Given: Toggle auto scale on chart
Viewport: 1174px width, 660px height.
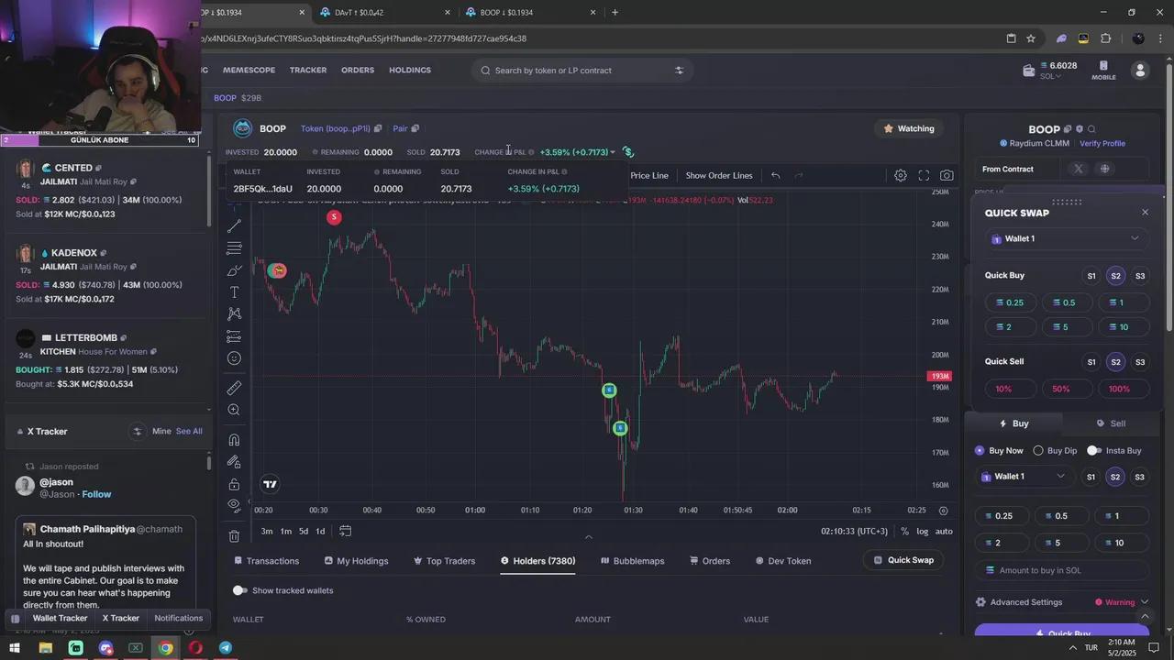Looking at the screenshot, I should [x=944, y=532].
